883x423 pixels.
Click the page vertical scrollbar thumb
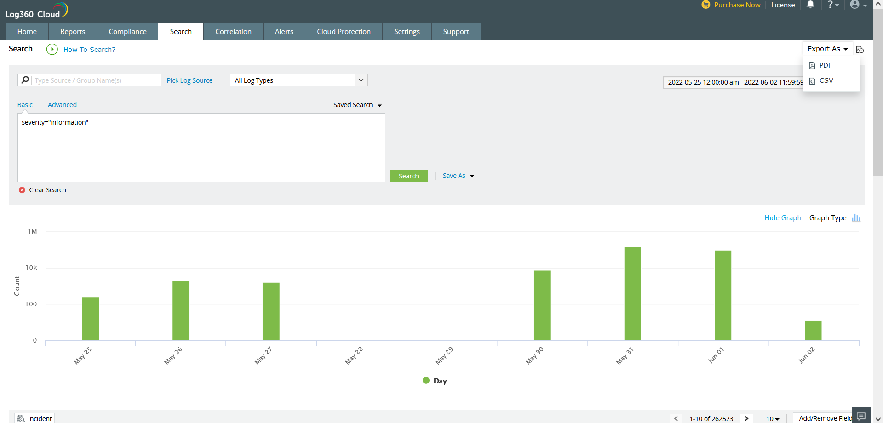coord(878,91)
